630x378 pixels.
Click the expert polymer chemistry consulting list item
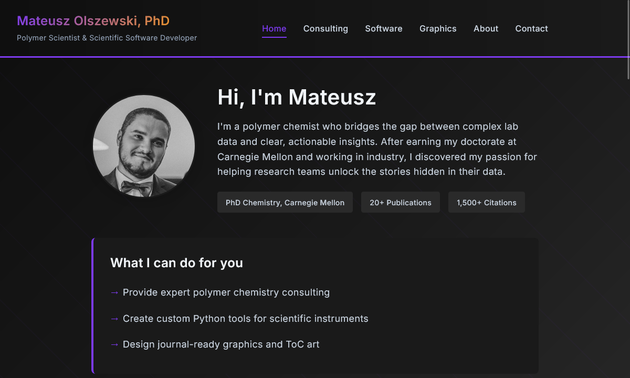coord(226,292)
